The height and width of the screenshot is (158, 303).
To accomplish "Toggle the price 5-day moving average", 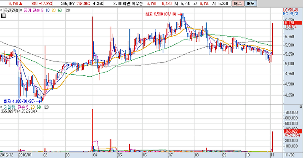I will click(x=42, y=10).
